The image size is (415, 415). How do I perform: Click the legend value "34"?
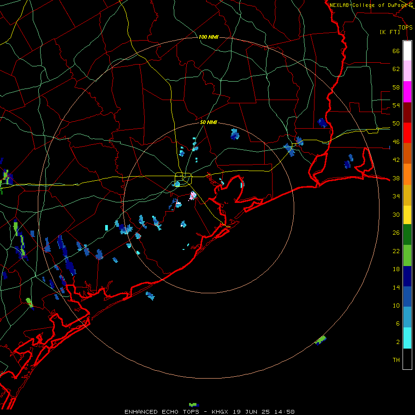pos(396,196)
